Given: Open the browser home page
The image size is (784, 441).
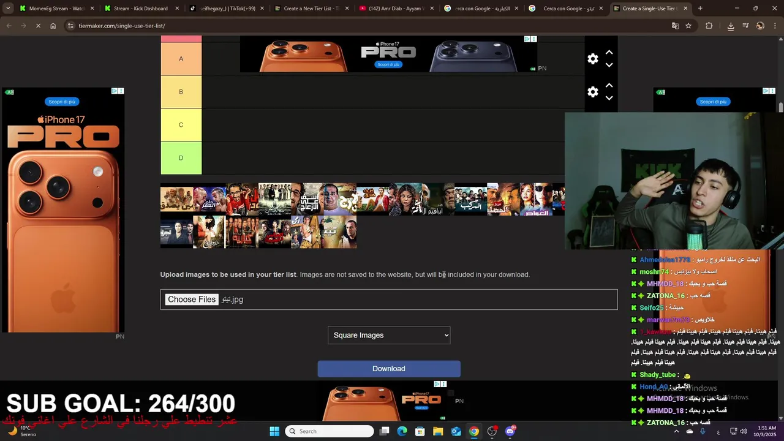Looking at the screenshot, I should coord(53,26).
